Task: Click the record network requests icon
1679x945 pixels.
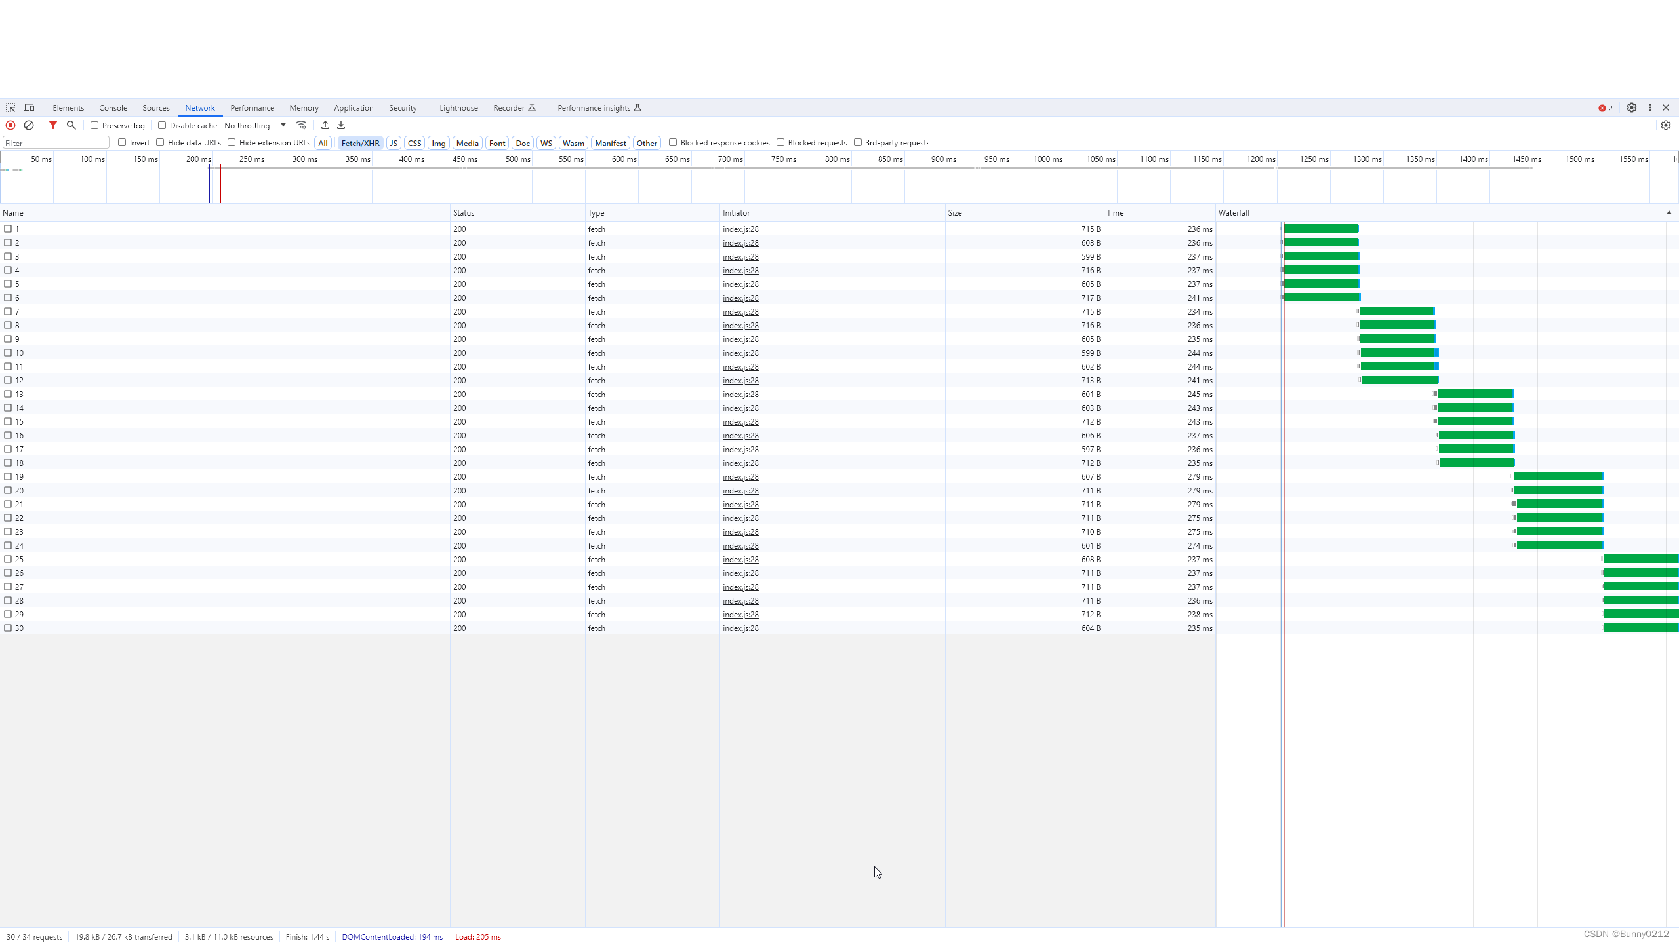Action: pyautogui.click(x=10, y=126)
